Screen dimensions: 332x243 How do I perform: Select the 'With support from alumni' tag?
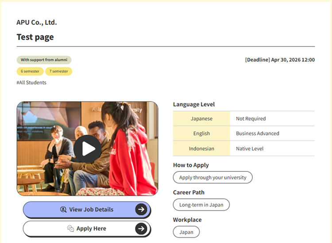pyautogui.click(x=44, y=60)
